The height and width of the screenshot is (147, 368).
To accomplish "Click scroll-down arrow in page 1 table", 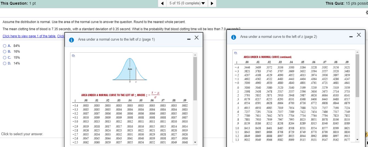I will [195, 142].
